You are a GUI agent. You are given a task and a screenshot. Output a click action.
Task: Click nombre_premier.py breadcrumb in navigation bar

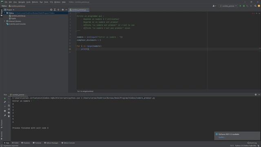pos(17,6)
